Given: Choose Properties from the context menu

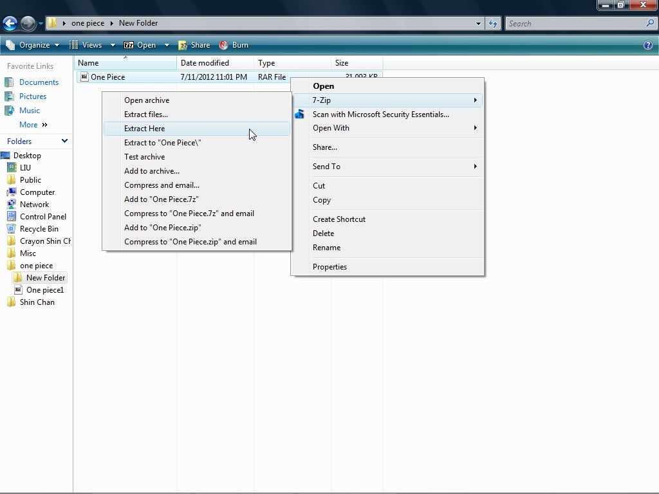Looking at the screenshot, I should 329,267.
